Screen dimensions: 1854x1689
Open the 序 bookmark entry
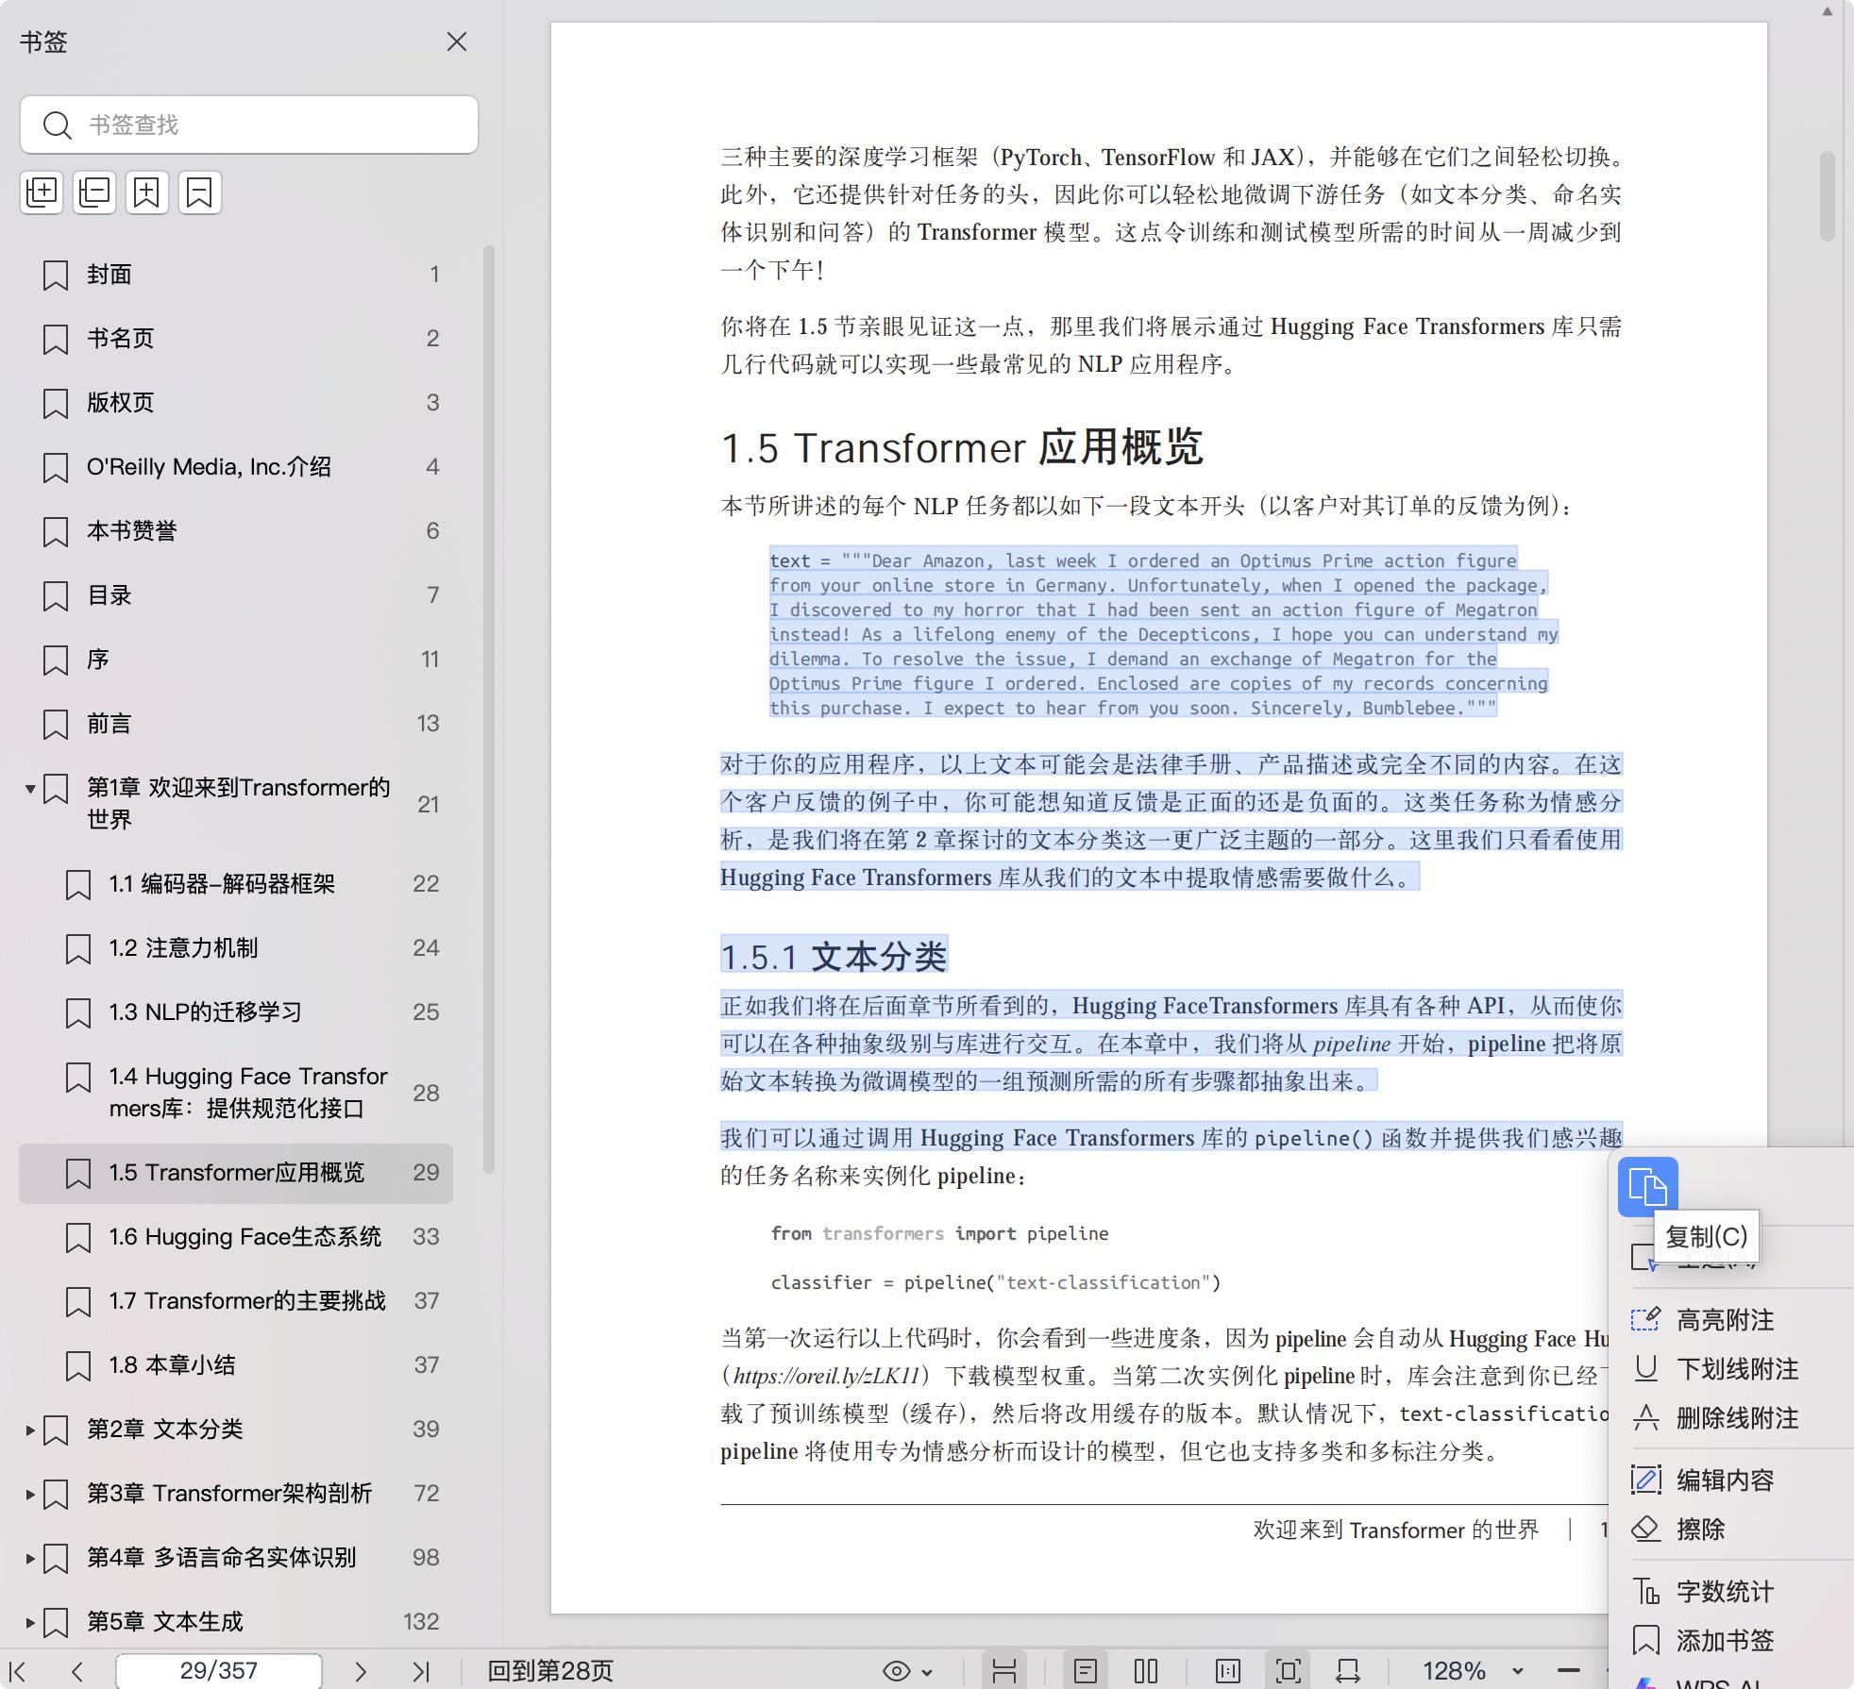tap(236, 660)
